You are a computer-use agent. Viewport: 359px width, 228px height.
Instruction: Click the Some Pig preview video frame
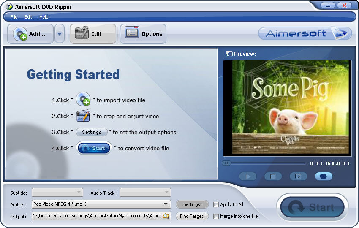pos(287,108)
